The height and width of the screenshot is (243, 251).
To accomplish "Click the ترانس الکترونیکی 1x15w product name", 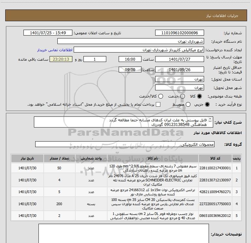I will [x=153, y=192].
